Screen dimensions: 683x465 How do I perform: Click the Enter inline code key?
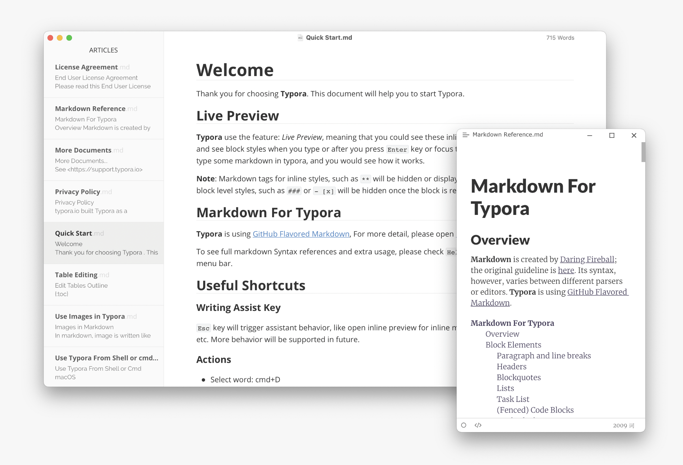pos(397,149)
